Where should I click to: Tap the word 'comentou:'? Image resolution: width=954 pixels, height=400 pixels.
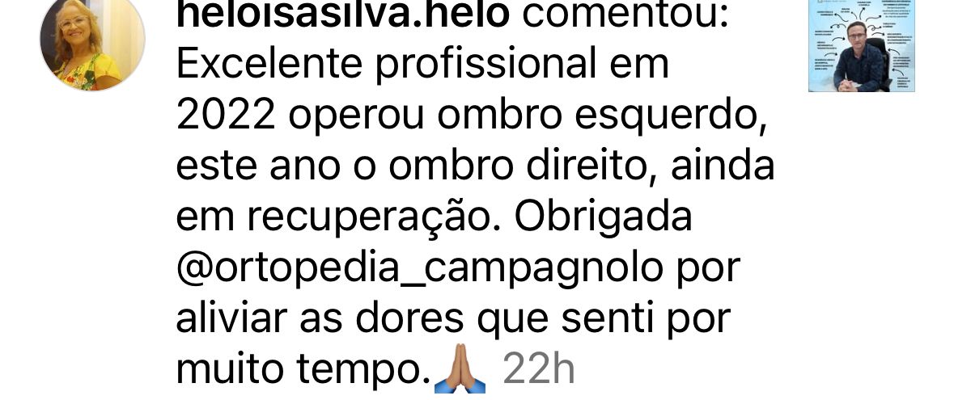tap(625, 14)
